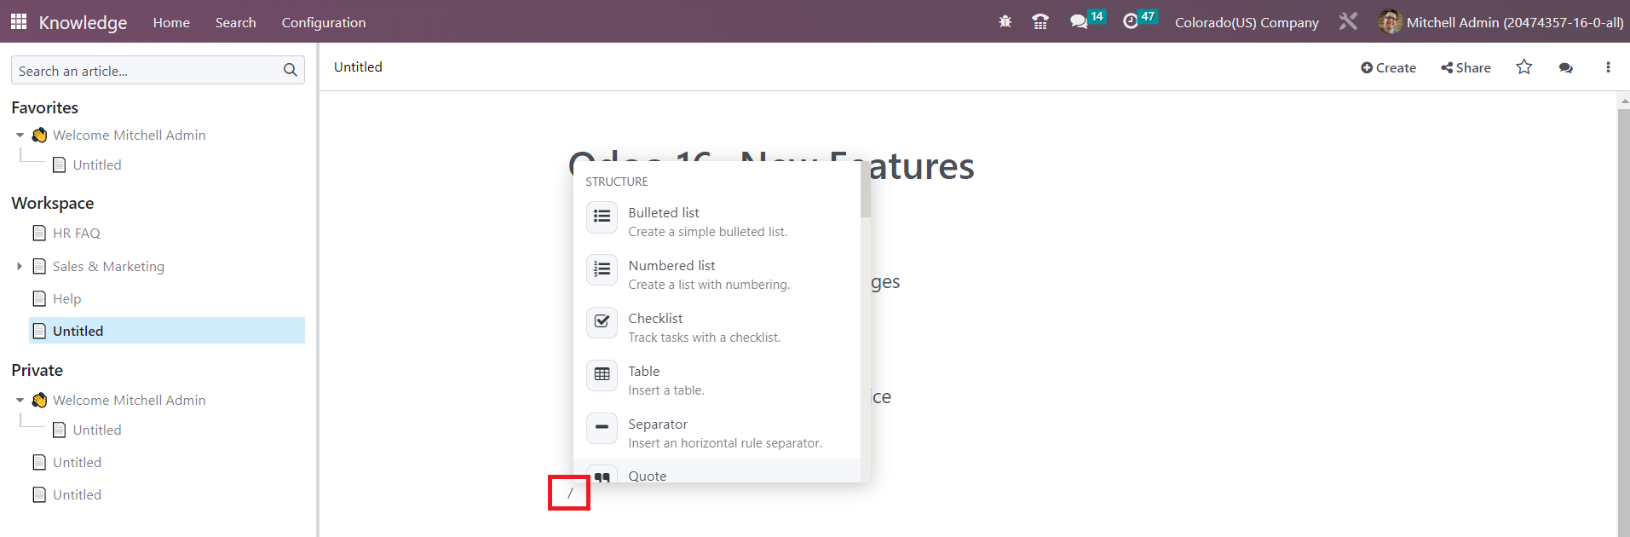Click the HR FAQ article page icon
The image size is (1630, 537).
click(39, 233)
